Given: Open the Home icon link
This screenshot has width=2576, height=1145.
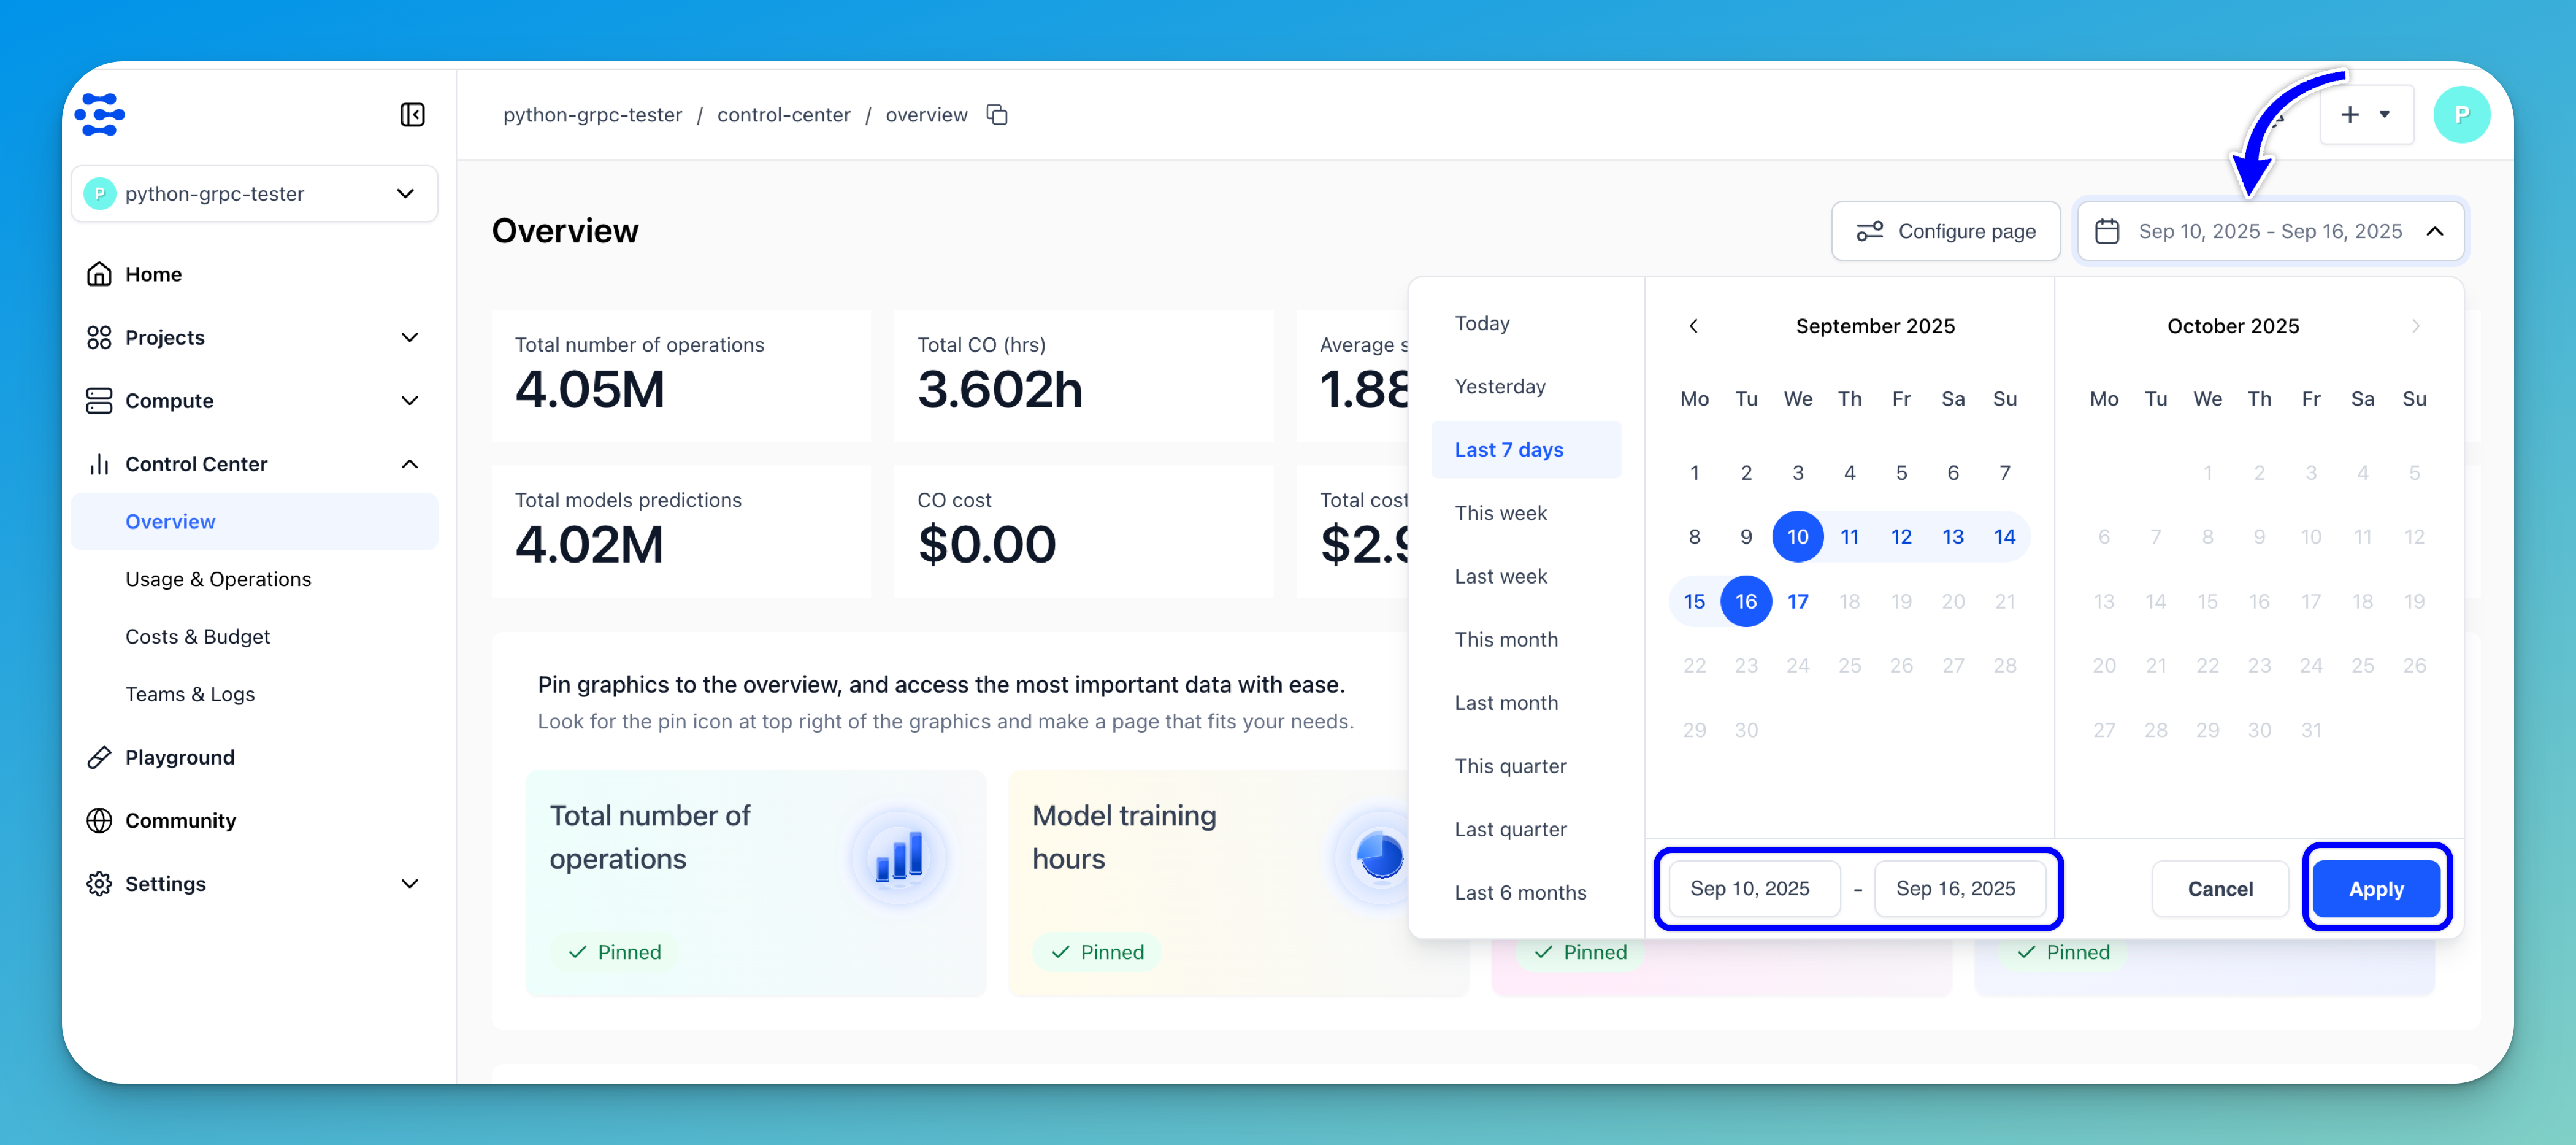Looking at the screenshot, I should click(99, 274).
